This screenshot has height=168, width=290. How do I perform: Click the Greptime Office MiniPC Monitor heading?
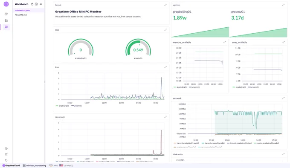pos(78,12)
